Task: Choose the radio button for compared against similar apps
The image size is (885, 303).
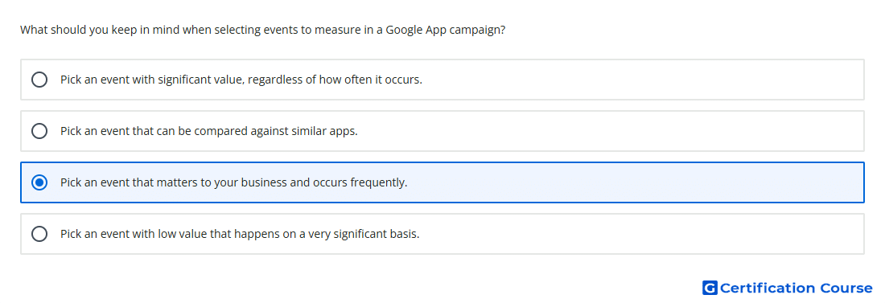Action: point(39,131)
